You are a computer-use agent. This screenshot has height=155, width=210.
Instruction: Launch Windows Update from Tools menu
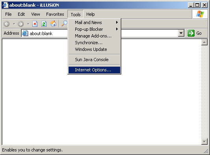[x=95, y=49]
